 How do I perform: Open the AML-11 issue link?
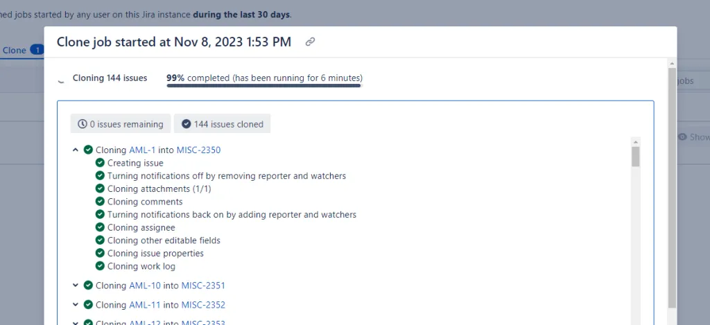143,305
